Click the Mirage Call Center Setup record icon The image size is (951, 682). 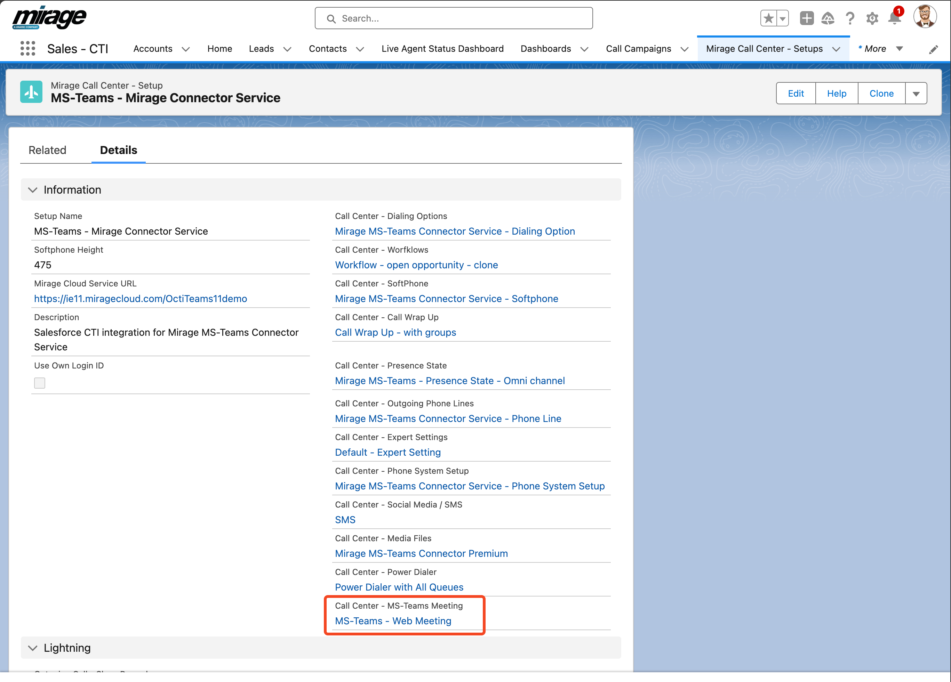[x=31, y=92]
